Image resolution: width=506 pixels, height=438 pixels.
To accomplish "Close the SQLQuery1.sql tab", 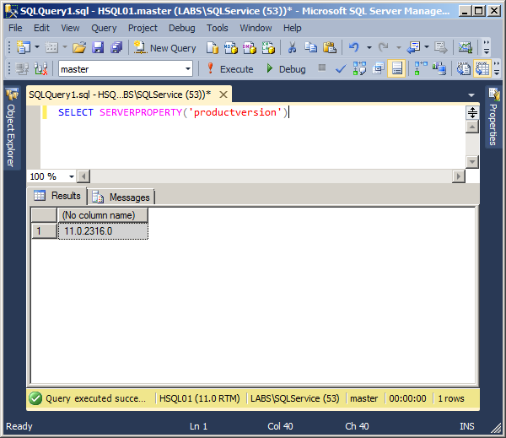I will click(223, 95).
